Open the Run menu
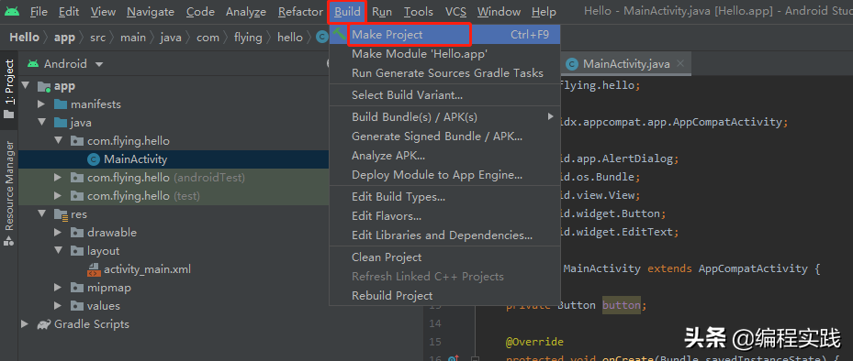This screenshot has height=361, width=853. tap(382, 11)
